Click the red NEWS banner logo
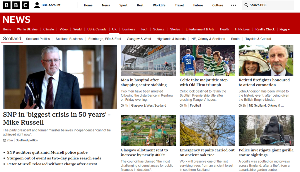 click(17, 20)
